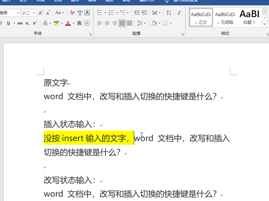Click the phonetic guide wén icon
The height and width of the screenshot is (201, 269).
80,13
